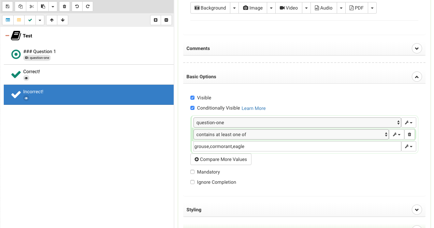Click the Undo arrow icon
Viewport: 434px width, 228px height.
[x=77, y=6]
